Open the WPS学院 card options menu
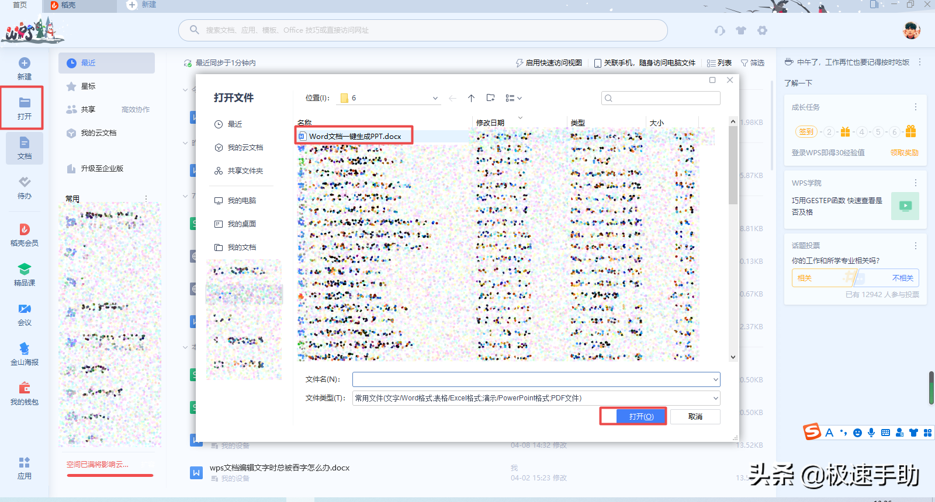The image size is (935, 502). click(x=916, y=183)
